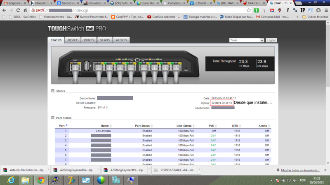The height and width of the screenshot is (185, 330).
Task: Switch to the VLANS tab
Action: [x=105, y=40]
